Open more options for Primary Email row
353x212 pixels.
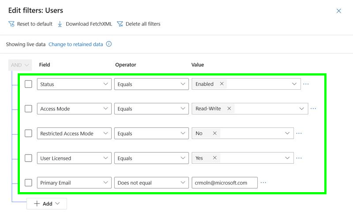pyautogui.click(x=263, y=182)
